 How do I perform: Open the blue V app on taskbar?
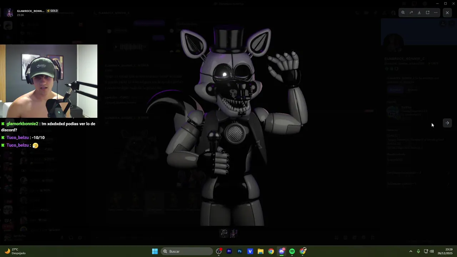[250, 251]
